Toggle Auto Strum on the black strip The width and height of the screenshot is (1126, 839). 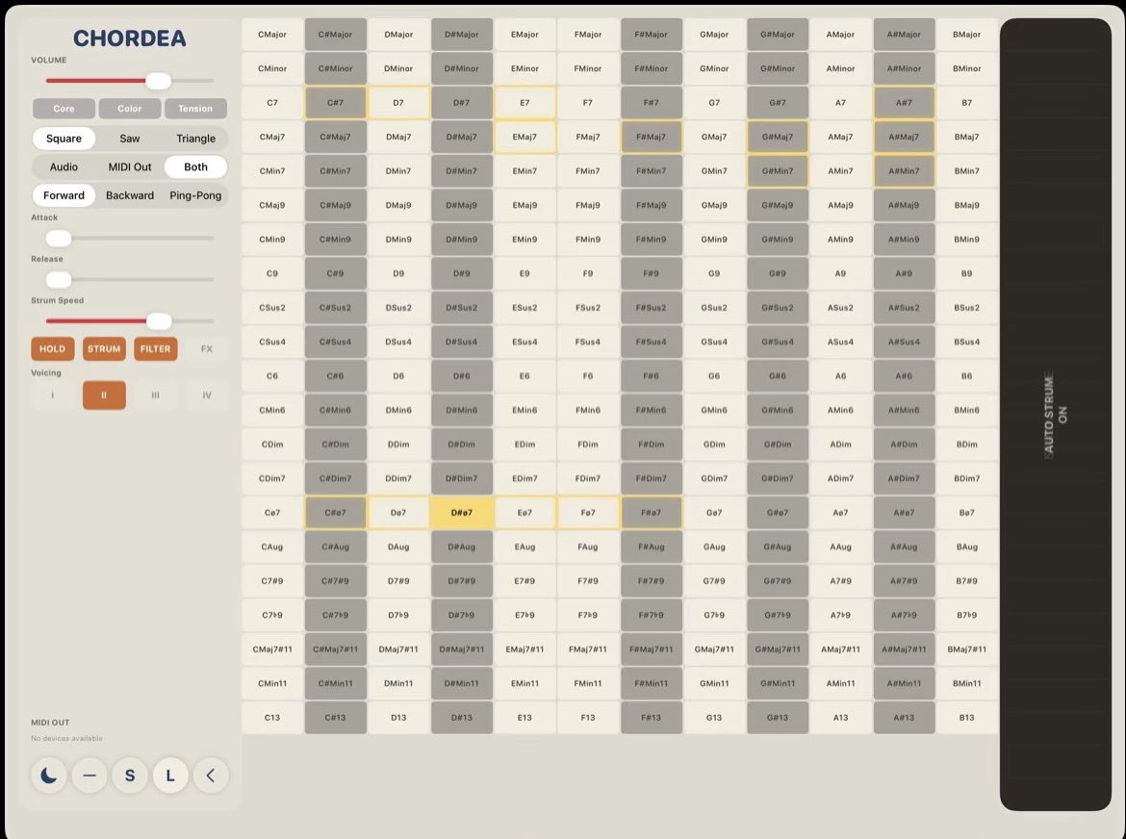1055,414
